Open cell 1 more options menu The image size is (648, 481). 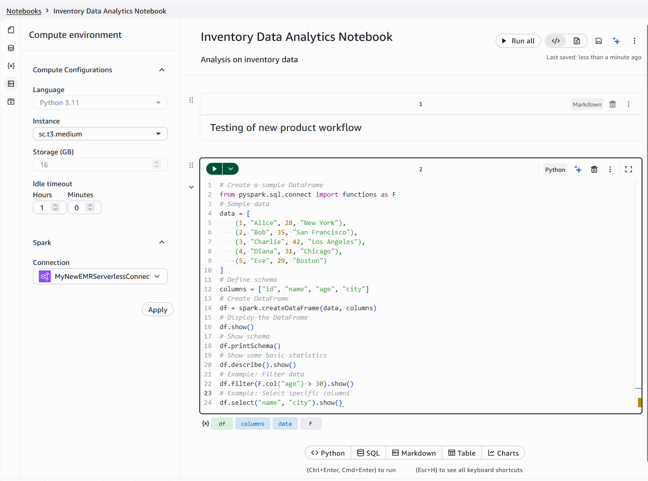coord(629,104)
